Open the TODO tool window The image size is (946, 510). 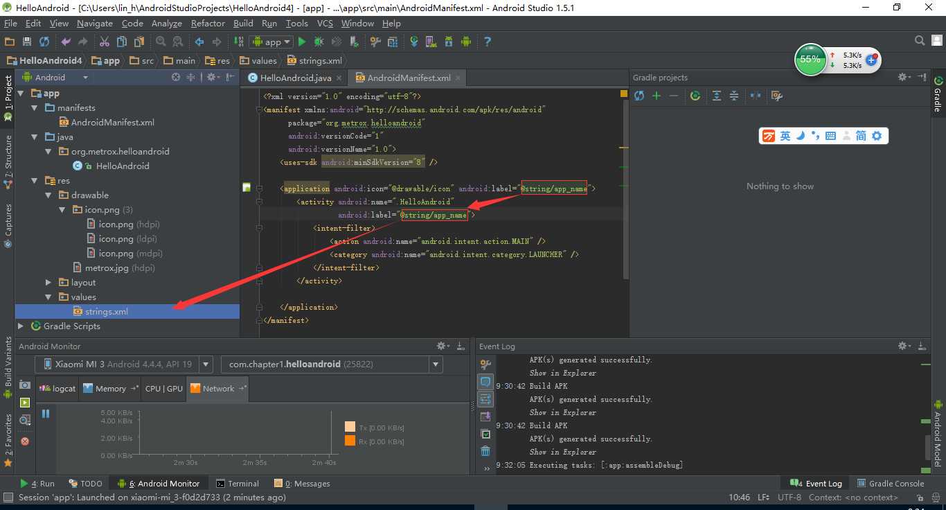pyautogui.click(x=85, y=484)
